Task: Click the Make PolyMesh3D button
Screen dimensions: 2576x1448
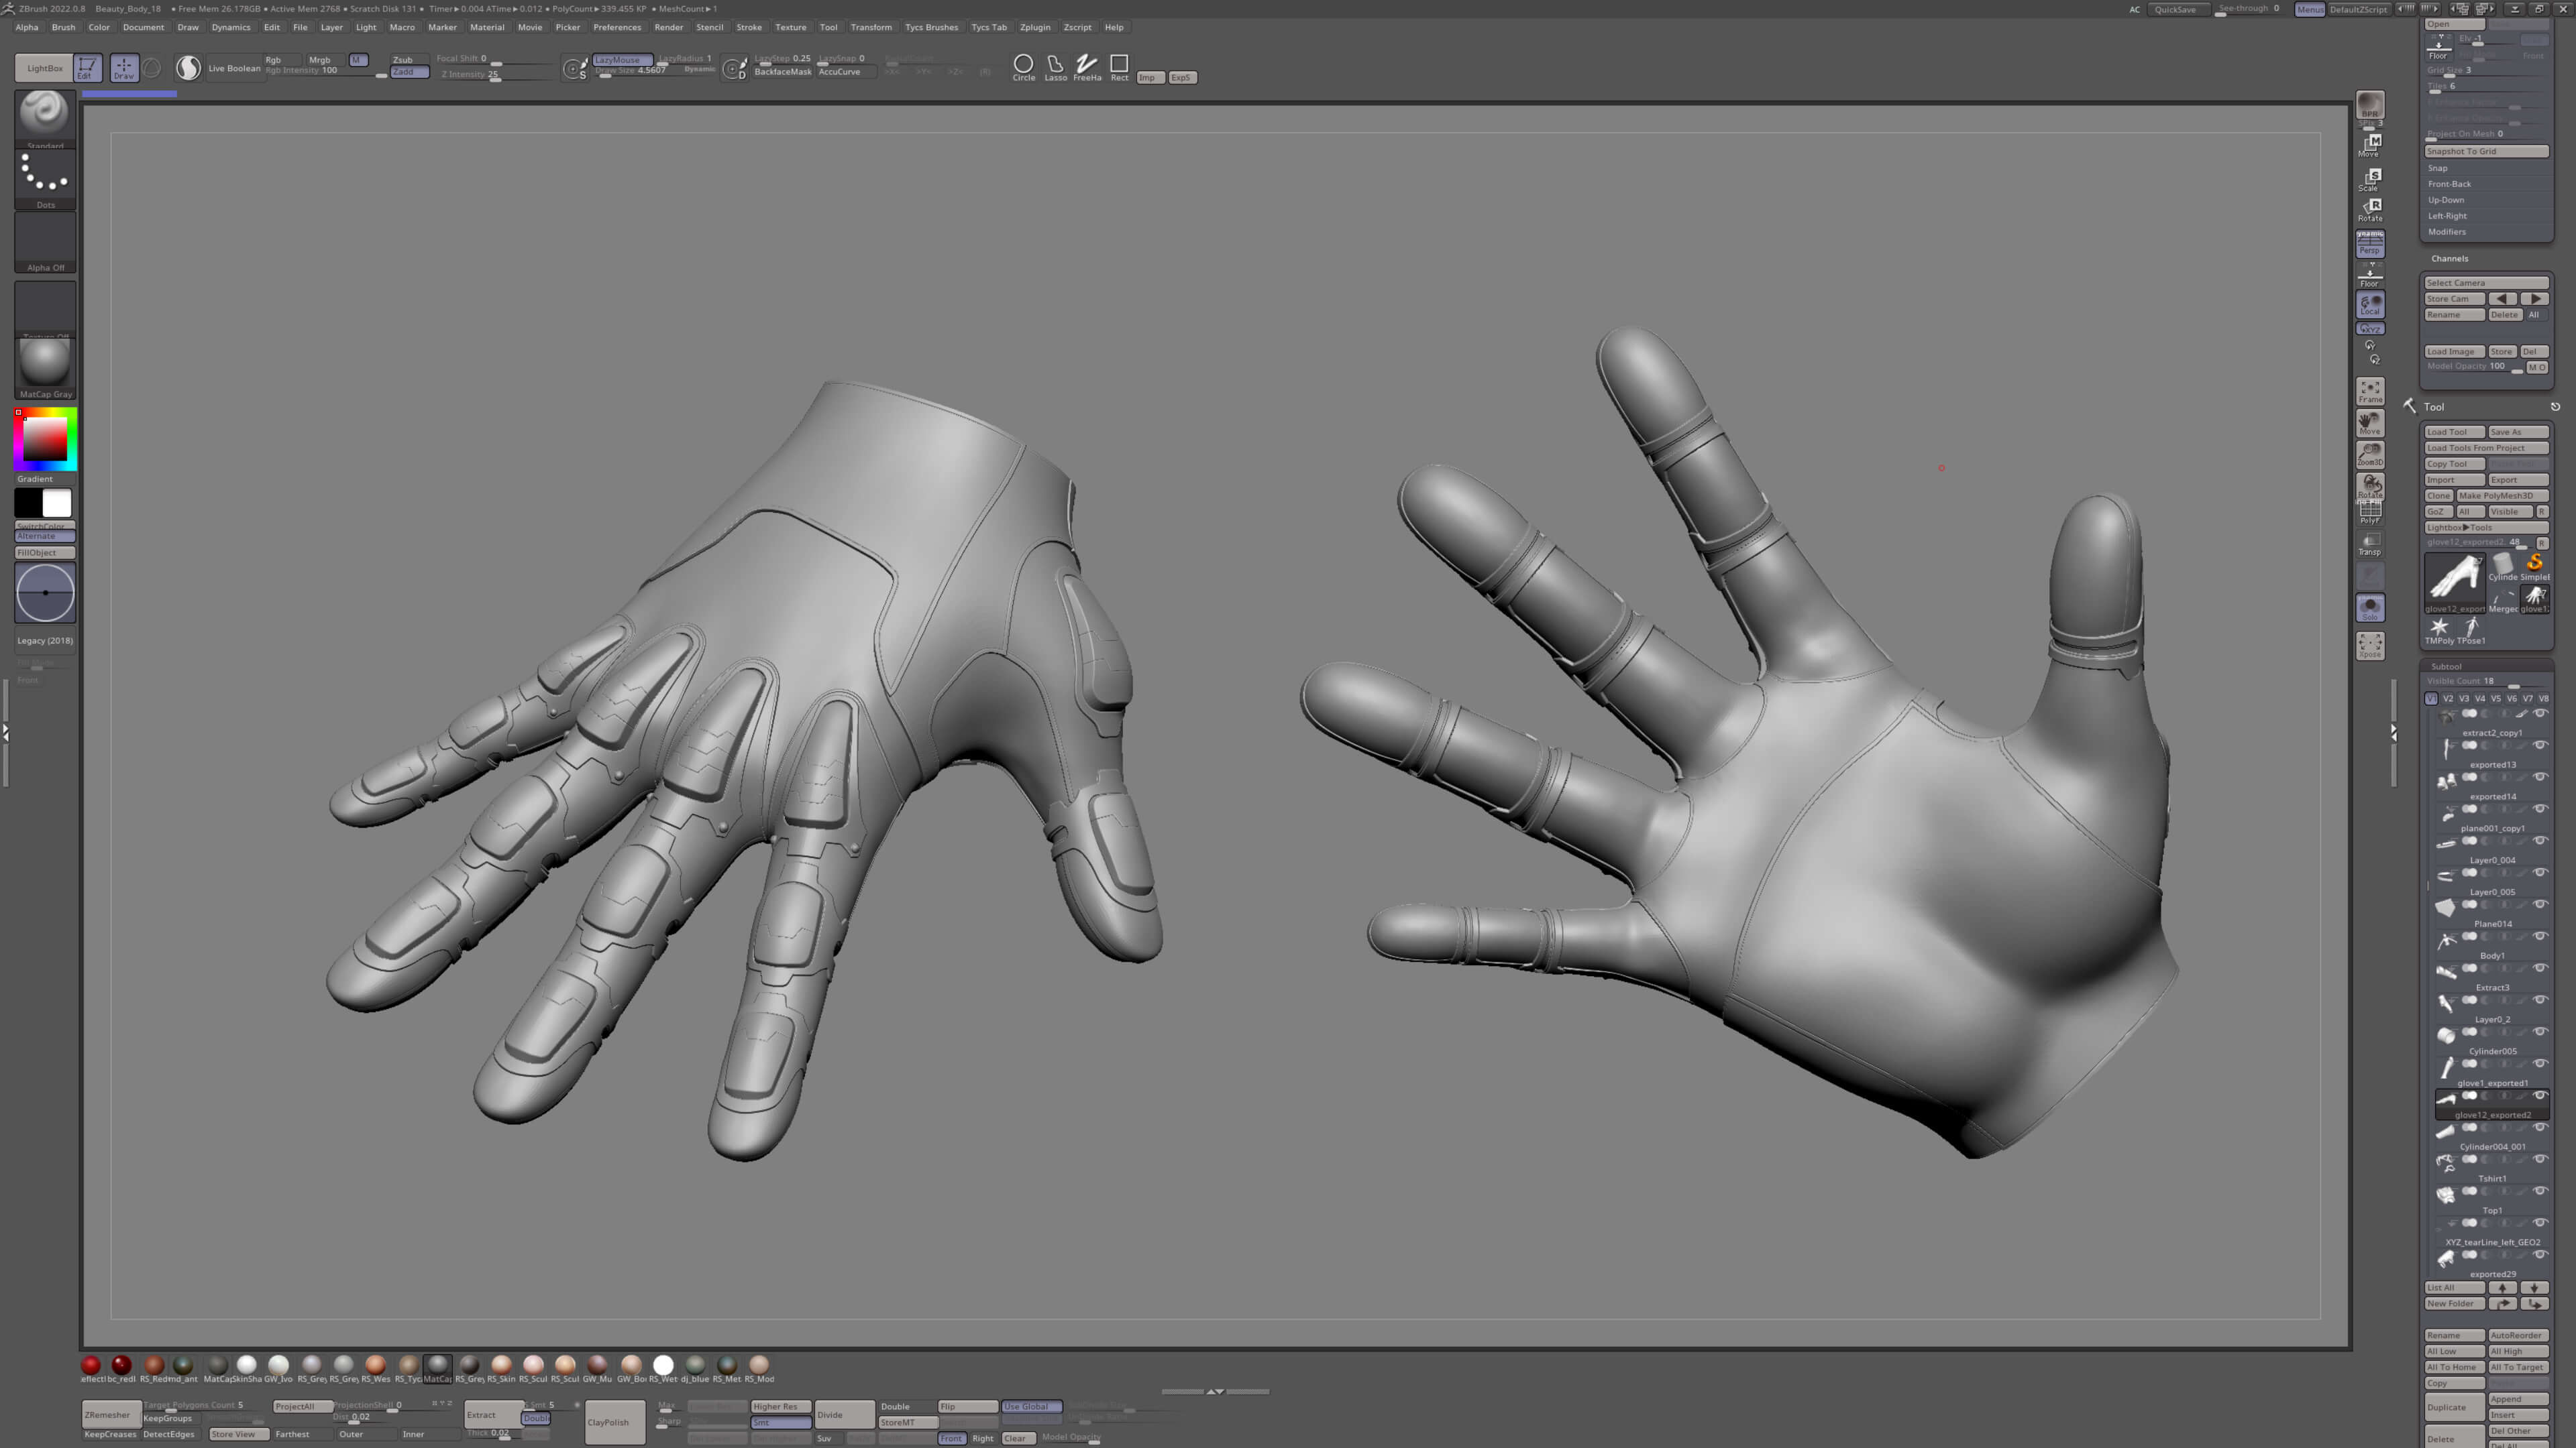Action: [x=2502, y=495]
